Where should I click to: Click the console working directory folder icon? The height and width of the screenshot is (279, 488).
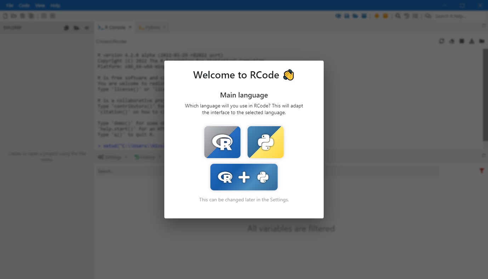482,41
